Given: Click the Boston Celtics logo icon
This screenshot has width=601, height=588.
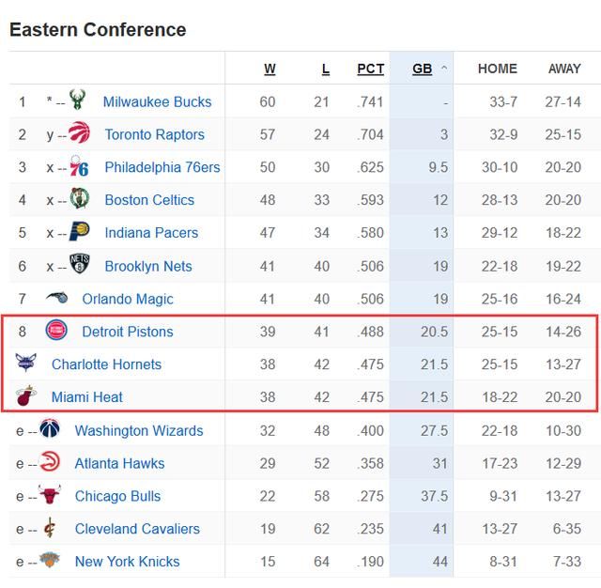Looking at the screenshot, I should click(79, 198).
